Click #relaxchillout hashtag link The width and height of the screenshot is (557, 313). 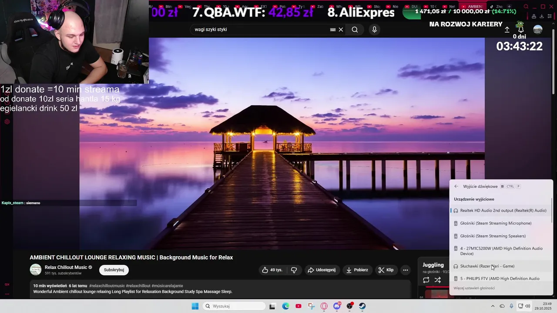click(138, 286)
